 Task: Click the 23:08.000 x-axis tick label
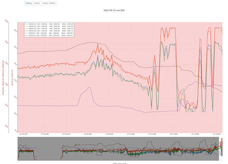(x=109, y=134)
